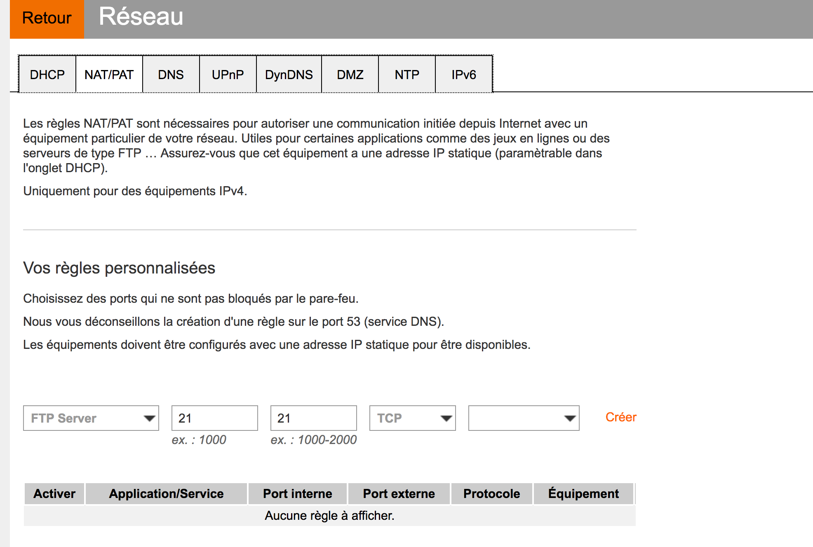Open the IPv6 settings tab
This screenshot has width=813, height=547.
point(463,75)
